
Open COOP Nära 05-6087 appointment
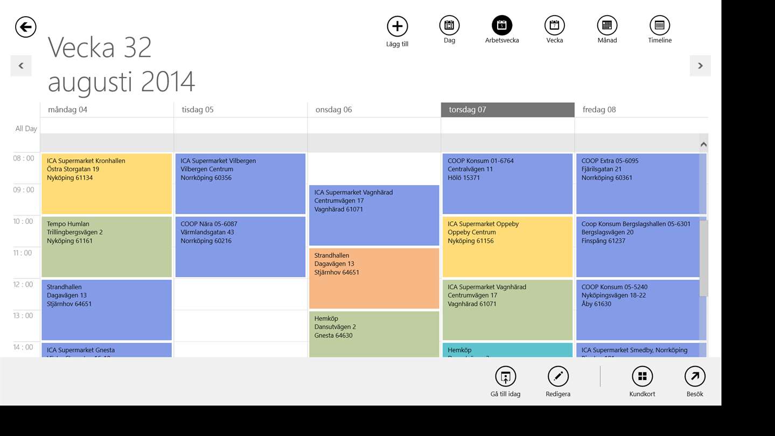click(x=240, y=247)
